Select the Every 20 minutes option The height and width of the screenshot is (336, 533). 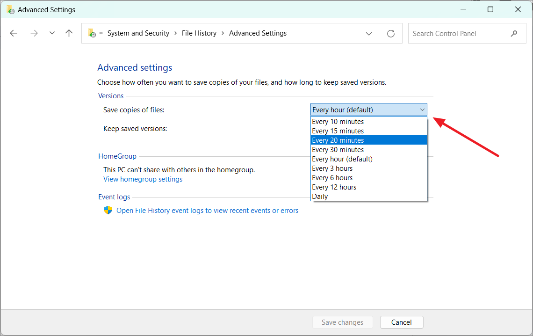click(x=338, y=140)
